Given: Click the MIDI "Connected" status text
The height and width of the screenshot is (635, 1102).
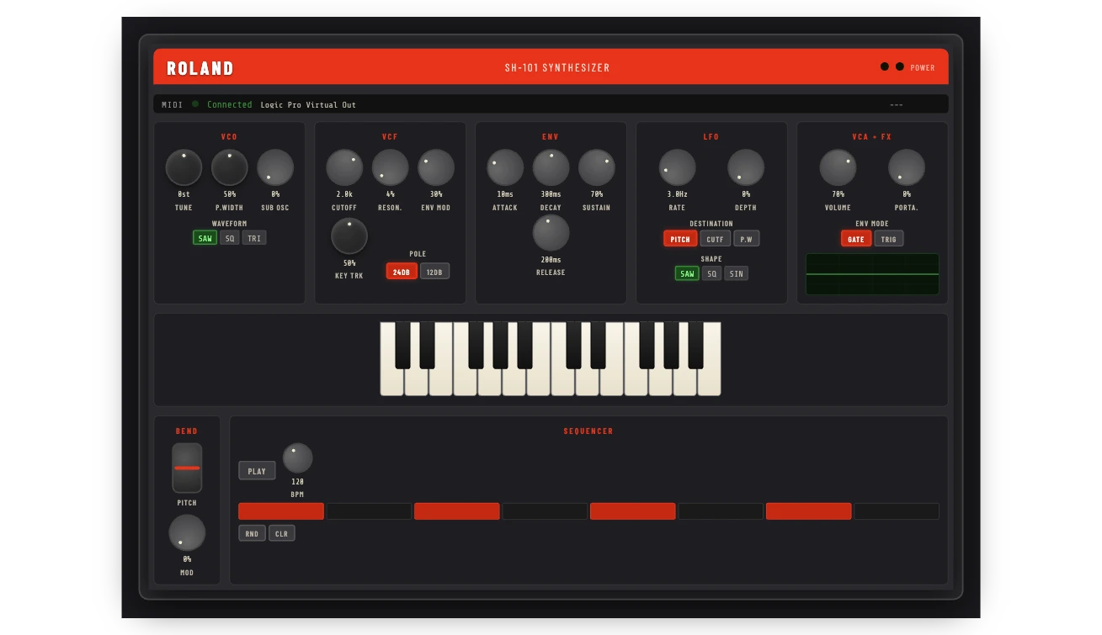Looking at the screenshot, I should 230,104.
